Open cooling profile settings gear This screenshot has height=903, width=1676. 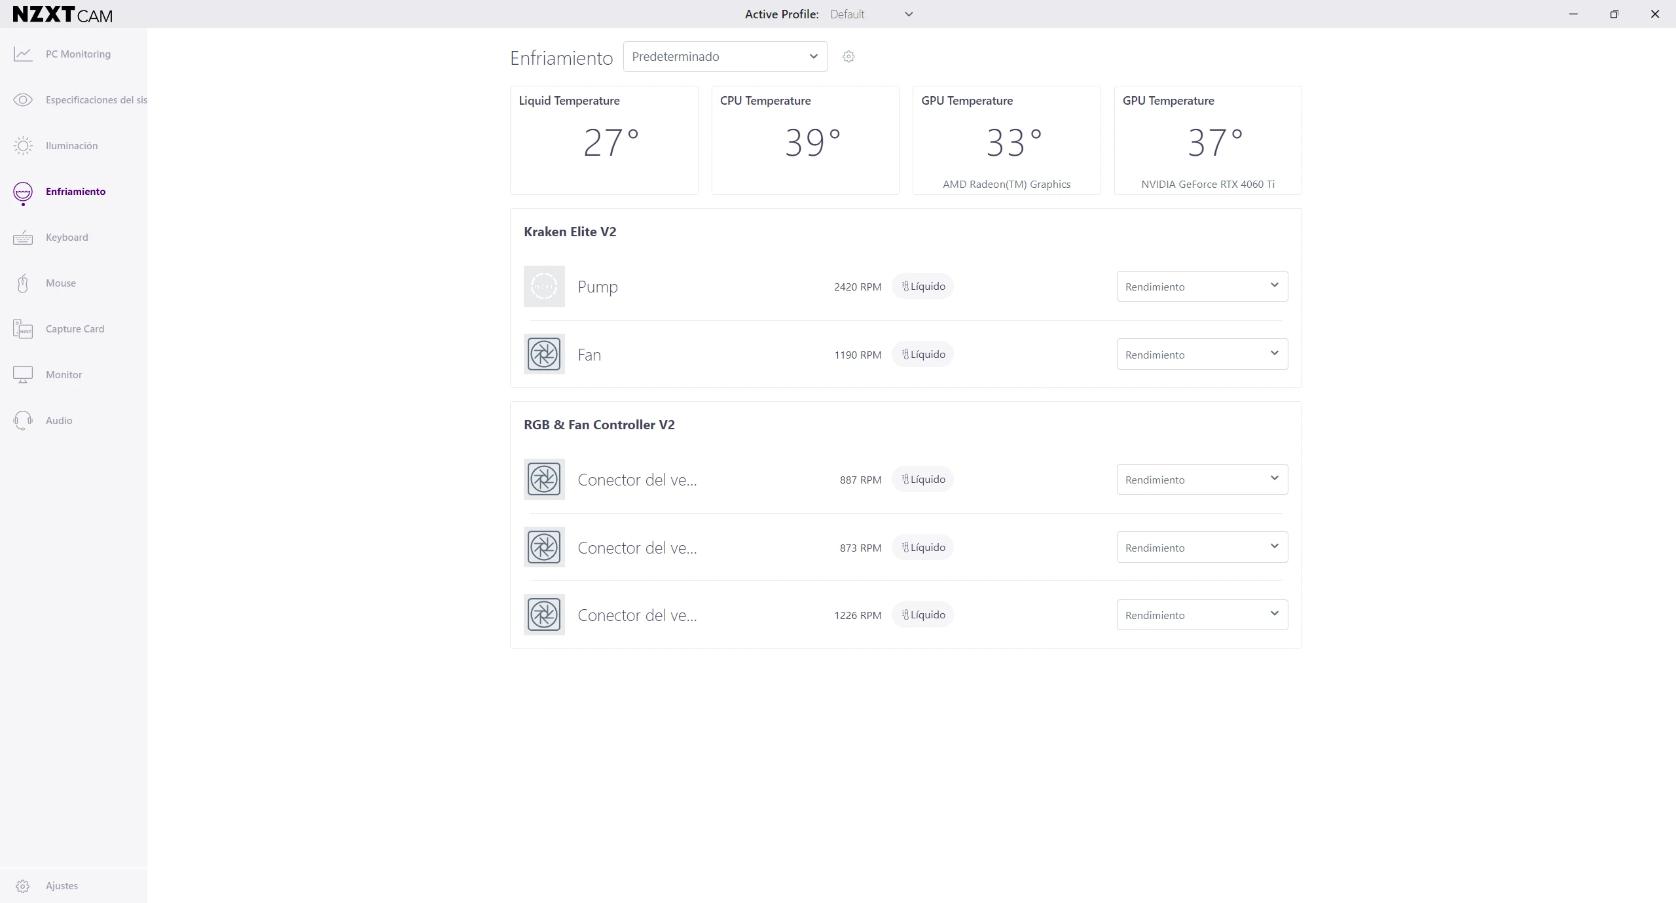[x=848, y=57]
